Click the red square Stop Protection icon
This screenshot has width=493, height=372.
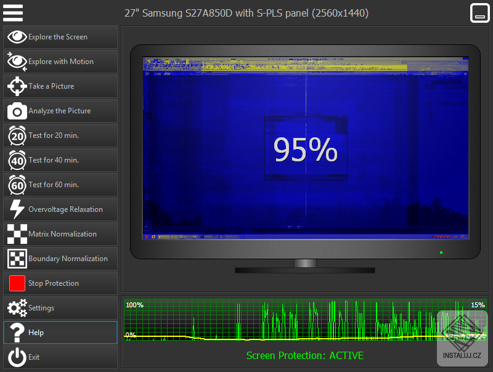tap(17, 283)
